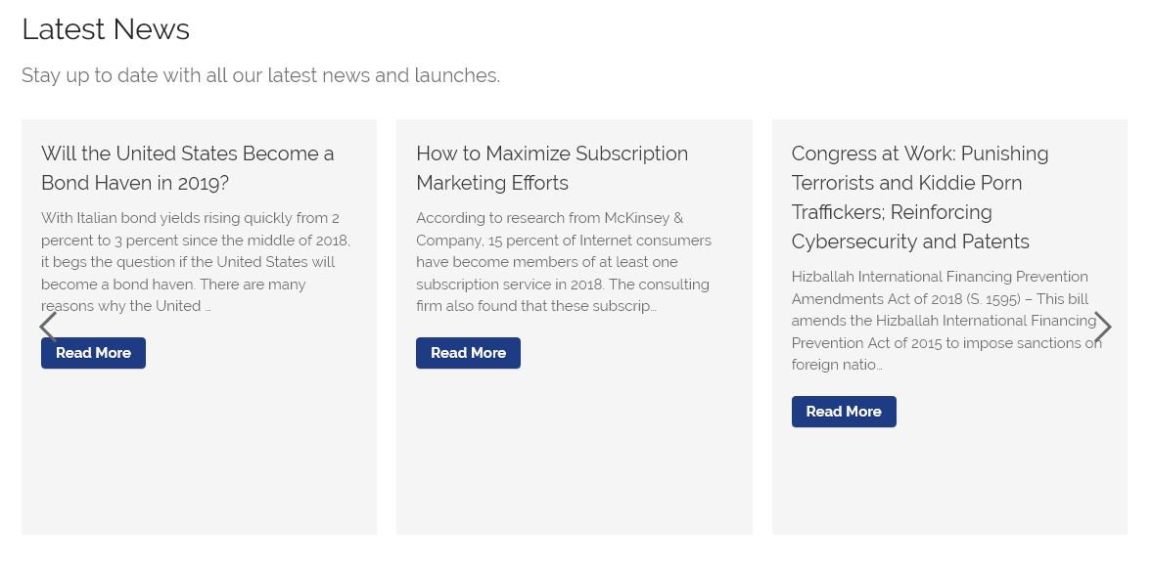Select the Hizballah Financing Prevention excerpt text

click(946, 321)
